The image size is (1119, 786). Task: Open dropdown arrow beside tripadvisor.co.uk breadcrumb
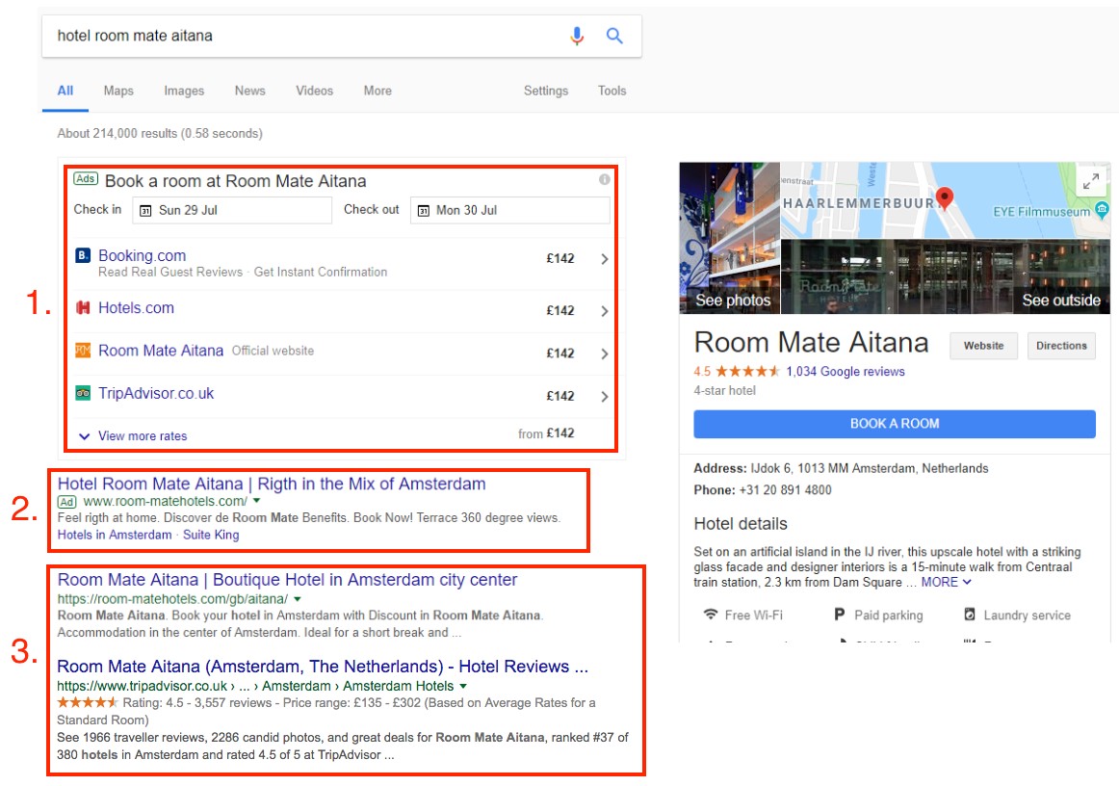pyautogui.click(x=463, y=686)
